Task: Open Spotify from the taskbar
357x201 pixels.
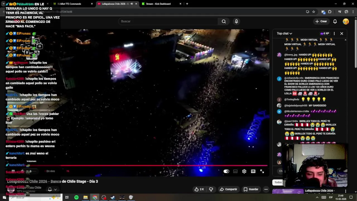Action: point(76,198)
